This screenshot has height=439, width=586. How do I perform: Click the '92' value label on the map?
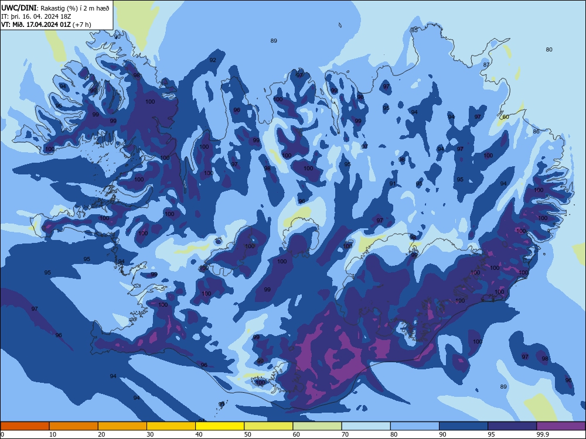(x=213, y=60)
